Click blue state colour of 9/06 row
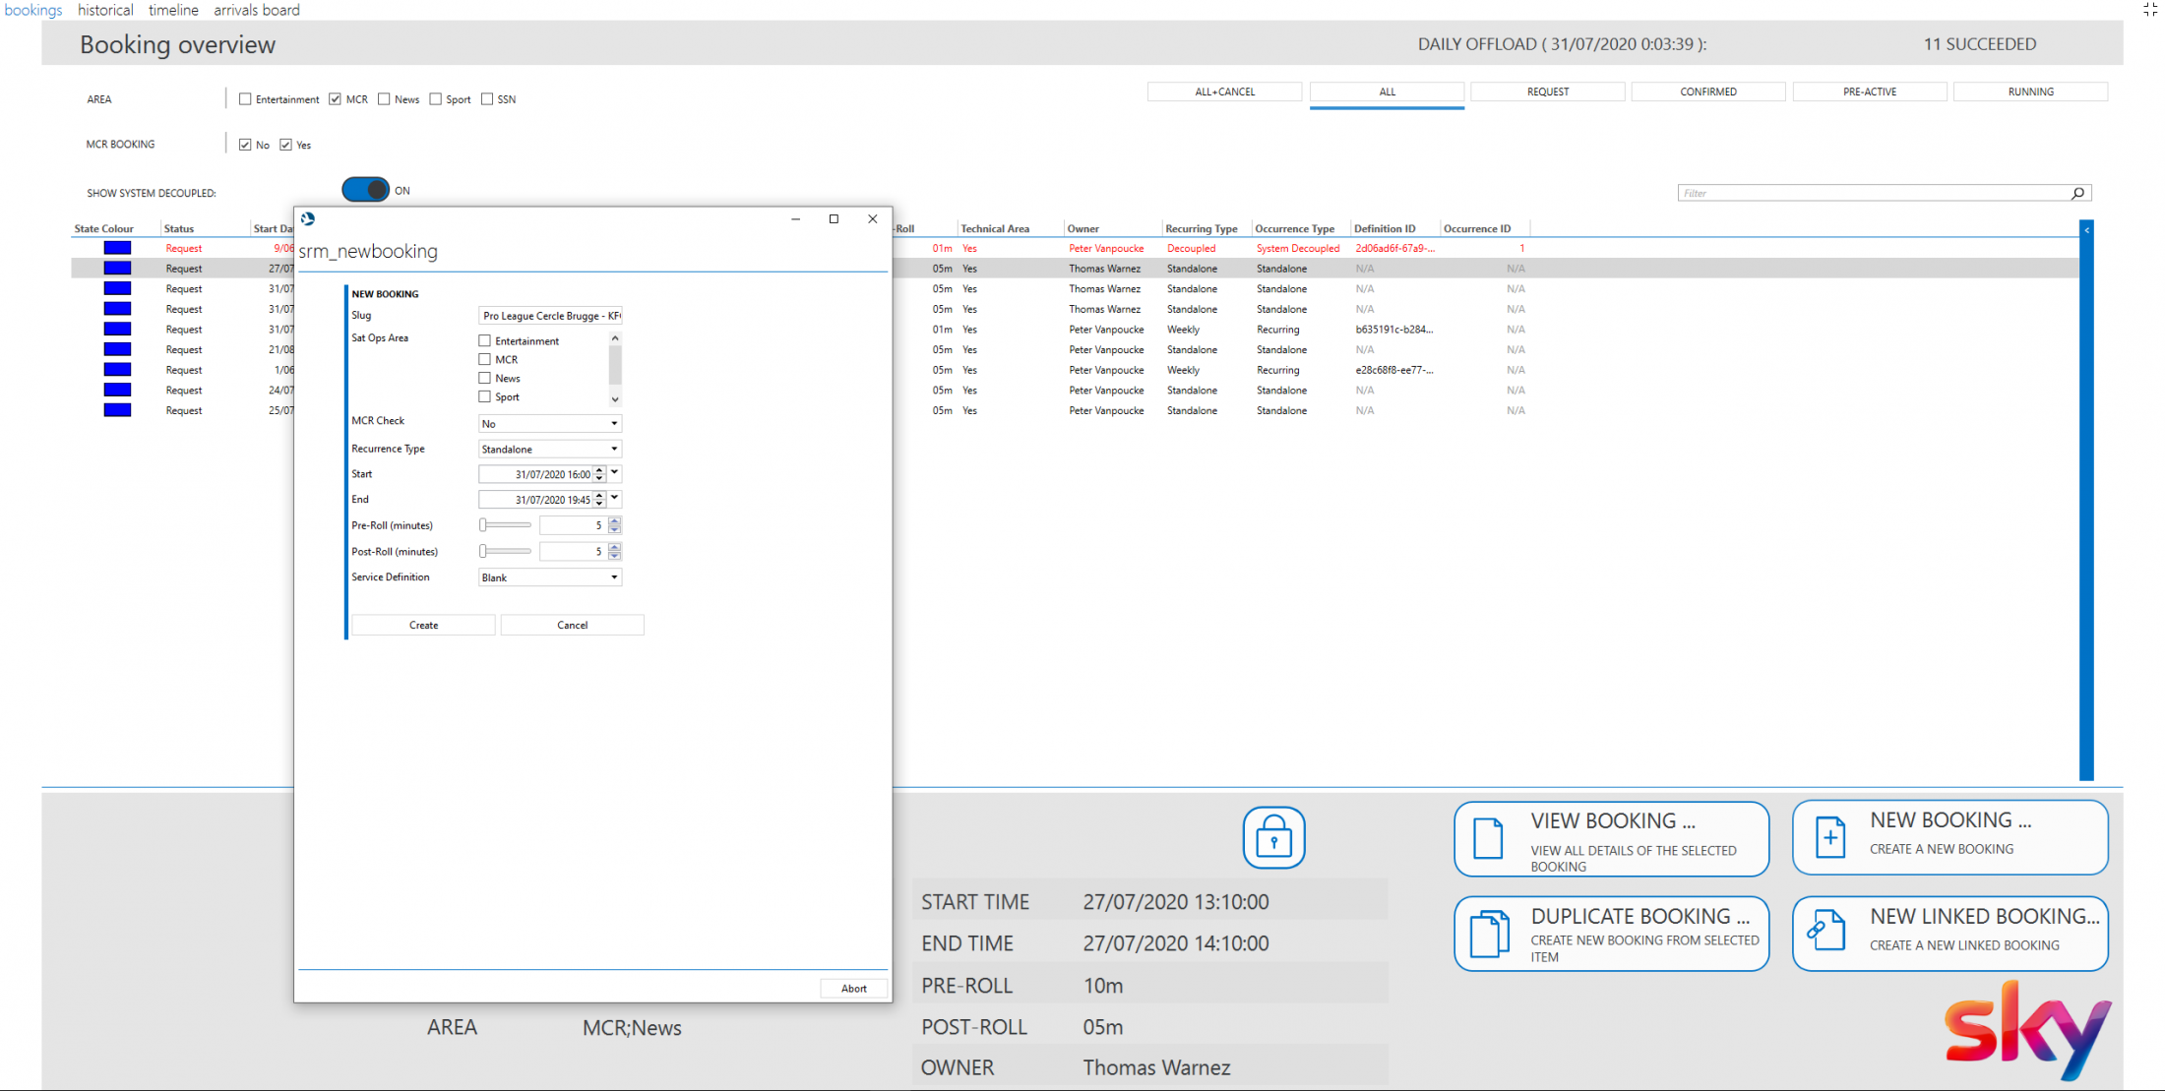Viewport: 2165px width, 1091px height. point(117,248)
